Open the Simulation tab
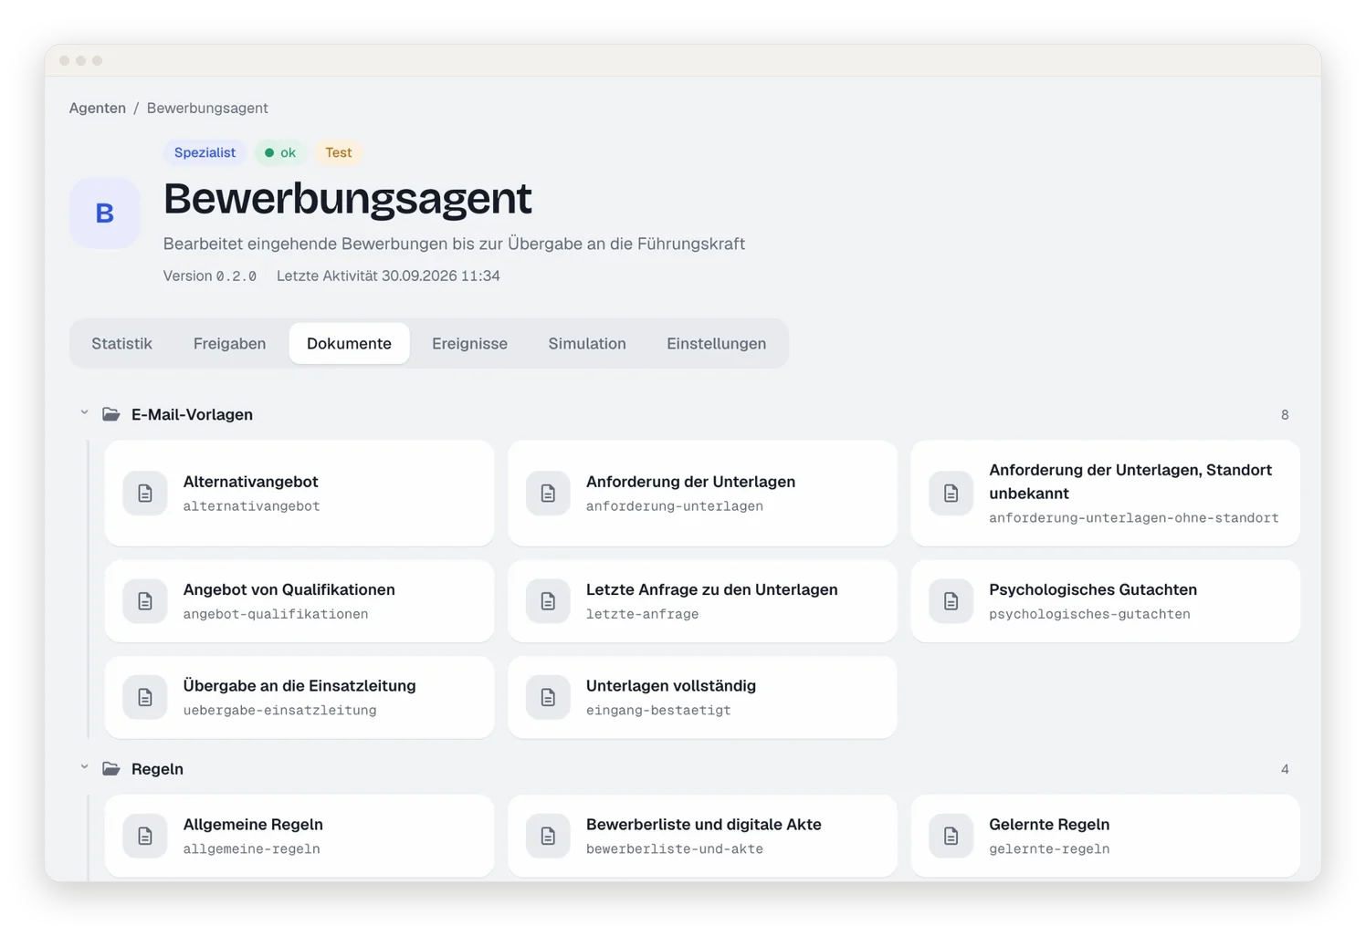The image size is (1366, 926). coord(587,344)
